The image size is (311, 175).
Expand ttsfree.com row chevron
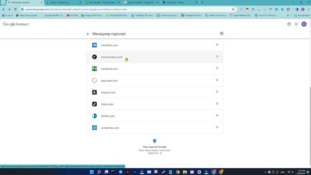(217, 116)
